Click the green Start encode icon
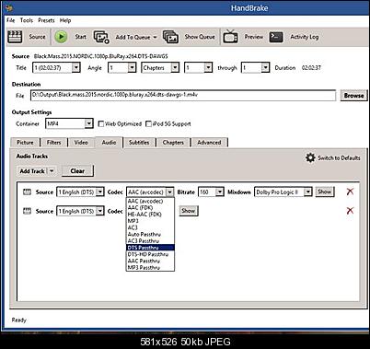370x349 pixels. coord(61,37)
